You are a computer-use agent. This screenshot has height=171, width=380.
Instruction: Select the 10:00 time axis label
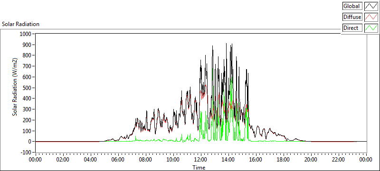(173, 160)
